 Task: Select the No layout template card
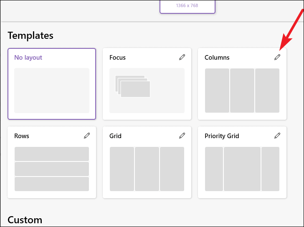52,84
